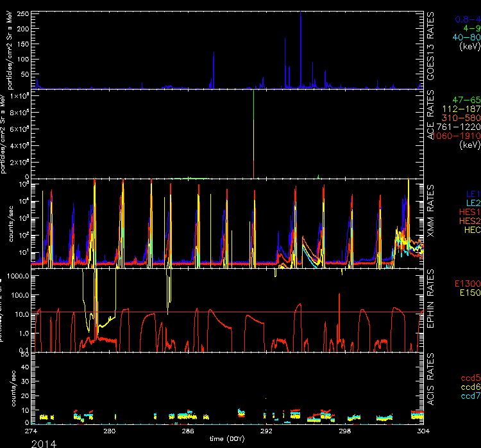
Task: Click the yellow HEC legend label
Action: click(x=471, y=229)
